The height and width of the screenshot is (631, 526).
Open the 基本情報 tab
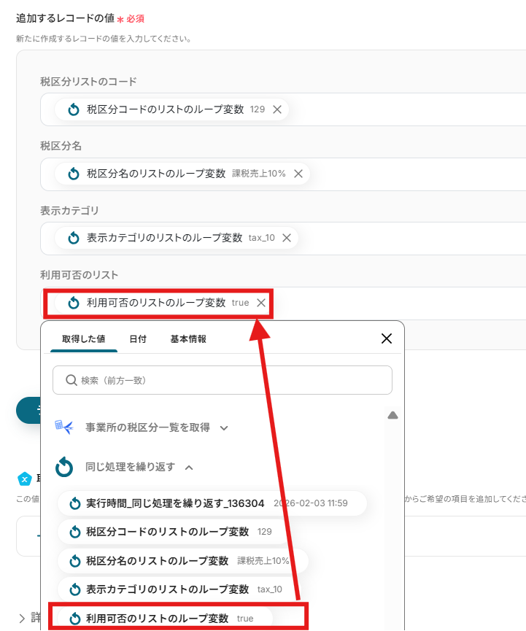tap(188, 339)
